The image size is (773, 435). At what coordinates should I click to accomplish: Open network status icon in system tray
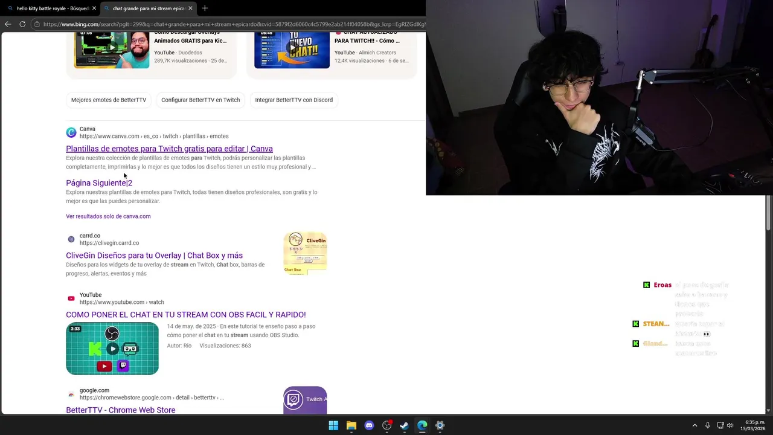tap(720, 425)
